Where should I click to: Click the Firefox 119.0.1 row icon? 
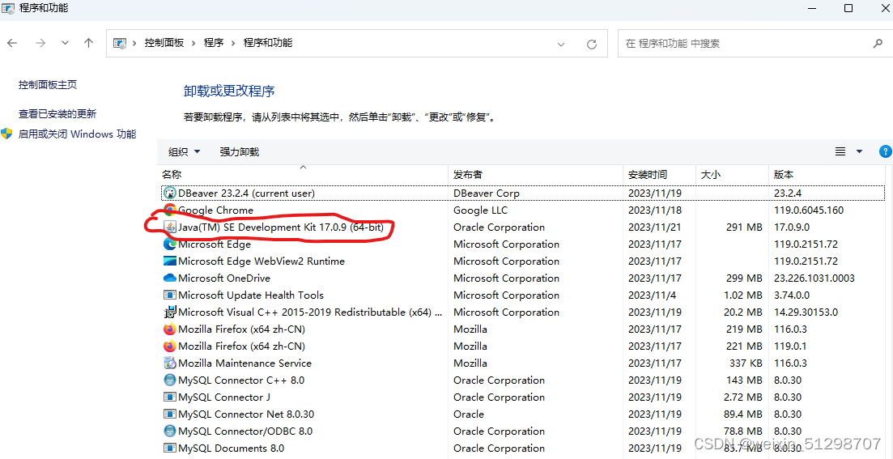point(170,346)
